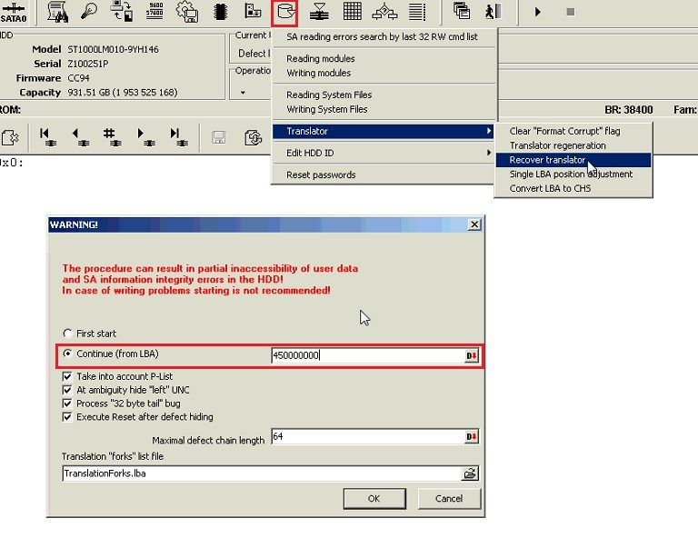This screenshot has width=698, height=538.
Task: Open the highlighted disk tools toolbar icon
Action: pyautogui.click(x=284, y=12)
